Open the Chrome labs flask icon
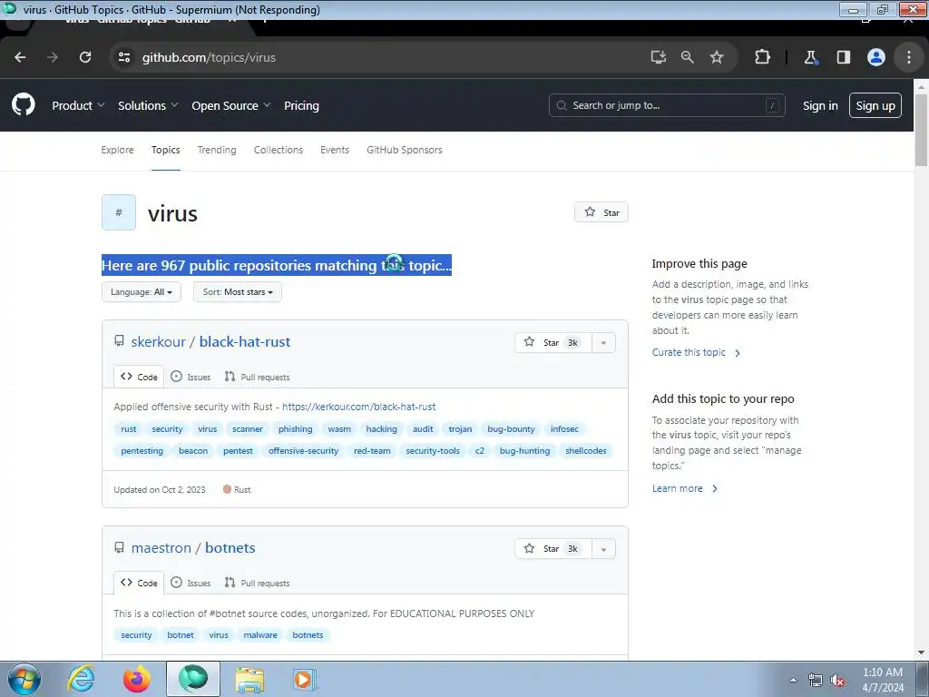Viewport: 929px width, 697px height. (x=810, y=57)
